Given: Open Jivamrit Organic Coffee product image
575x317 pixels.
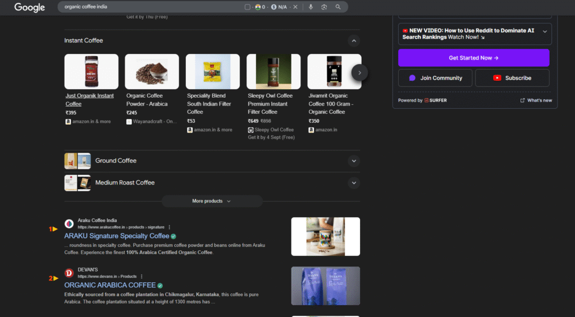Looking at the screenshot, I should pos(335,71).
